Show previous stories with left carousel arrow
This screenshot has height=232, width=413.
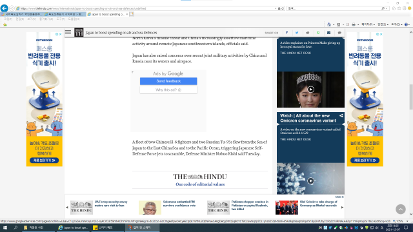[x=67, y=208]
